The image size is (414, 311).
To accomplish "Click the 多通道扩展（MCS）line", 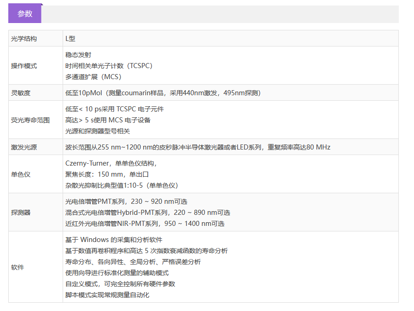I will tap(93, 77).
